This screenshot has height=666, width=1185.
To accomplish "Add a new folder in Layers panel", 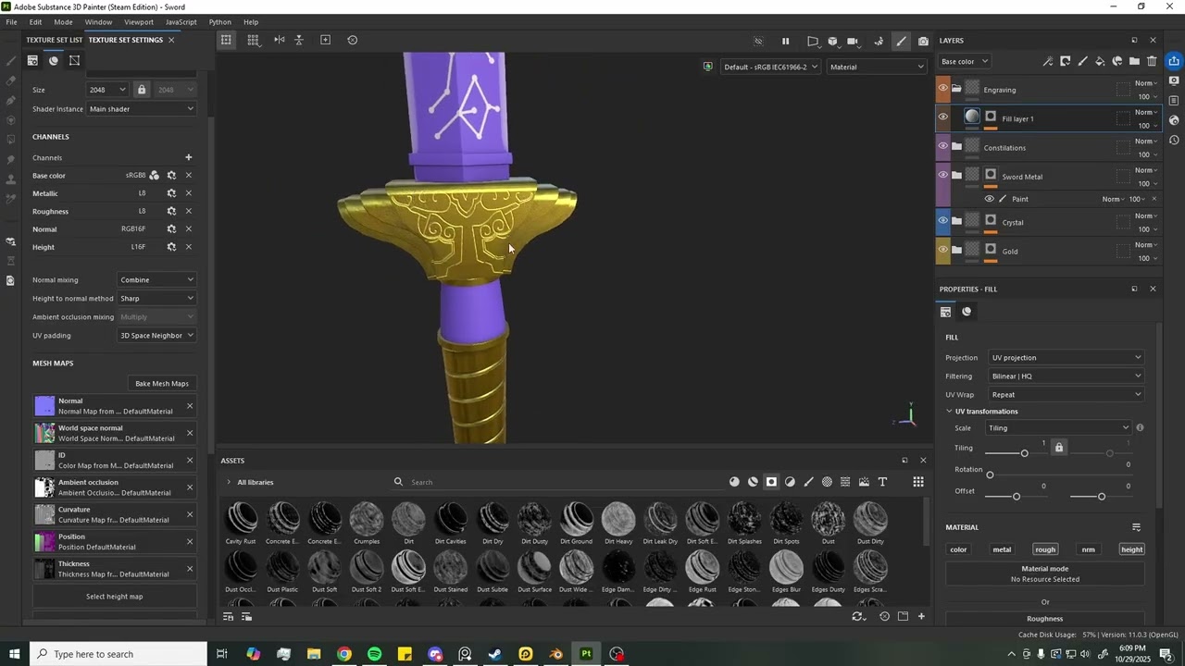I will tap(1135, 61).
